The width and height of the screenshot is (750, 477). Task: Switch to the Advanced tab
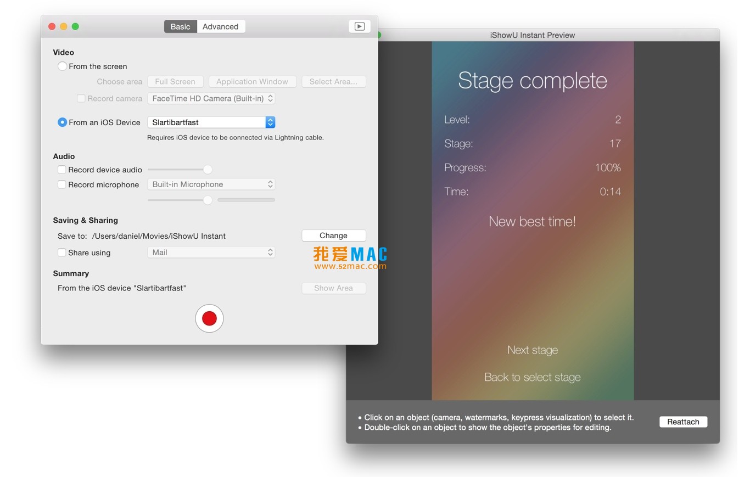pyautogui.click(x=221, y=26)
